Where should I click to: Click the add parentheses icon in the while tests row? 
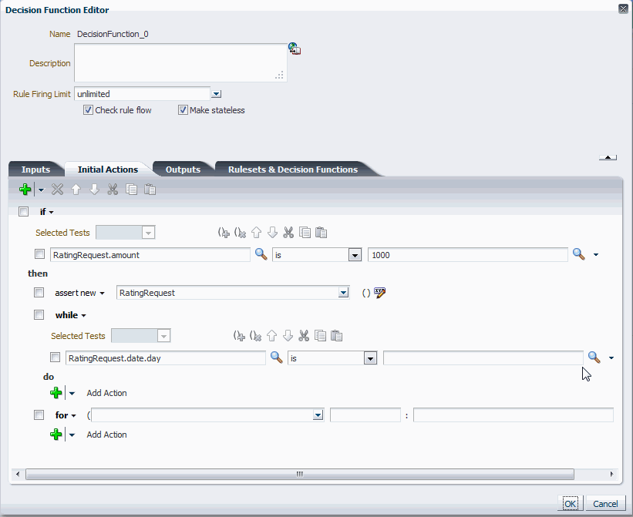239,336
